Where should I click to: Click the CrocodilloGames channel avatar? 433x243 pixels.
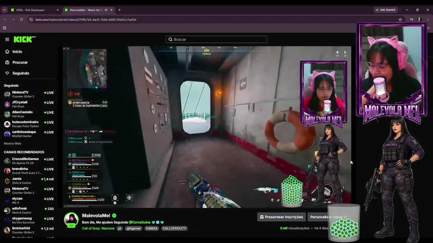coord(7,161)
